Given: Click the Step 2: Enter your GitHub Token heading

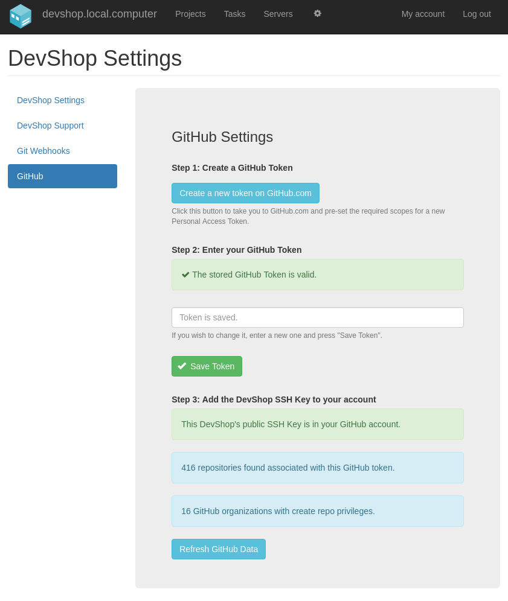Looking at the screenshot, I should click(237, 250).
